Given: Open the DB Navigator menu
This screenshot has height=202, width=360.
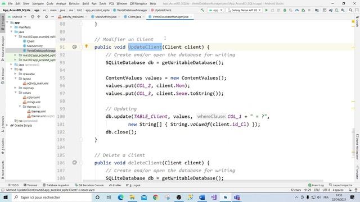Looking at the screenshot, I should [138, 3].
